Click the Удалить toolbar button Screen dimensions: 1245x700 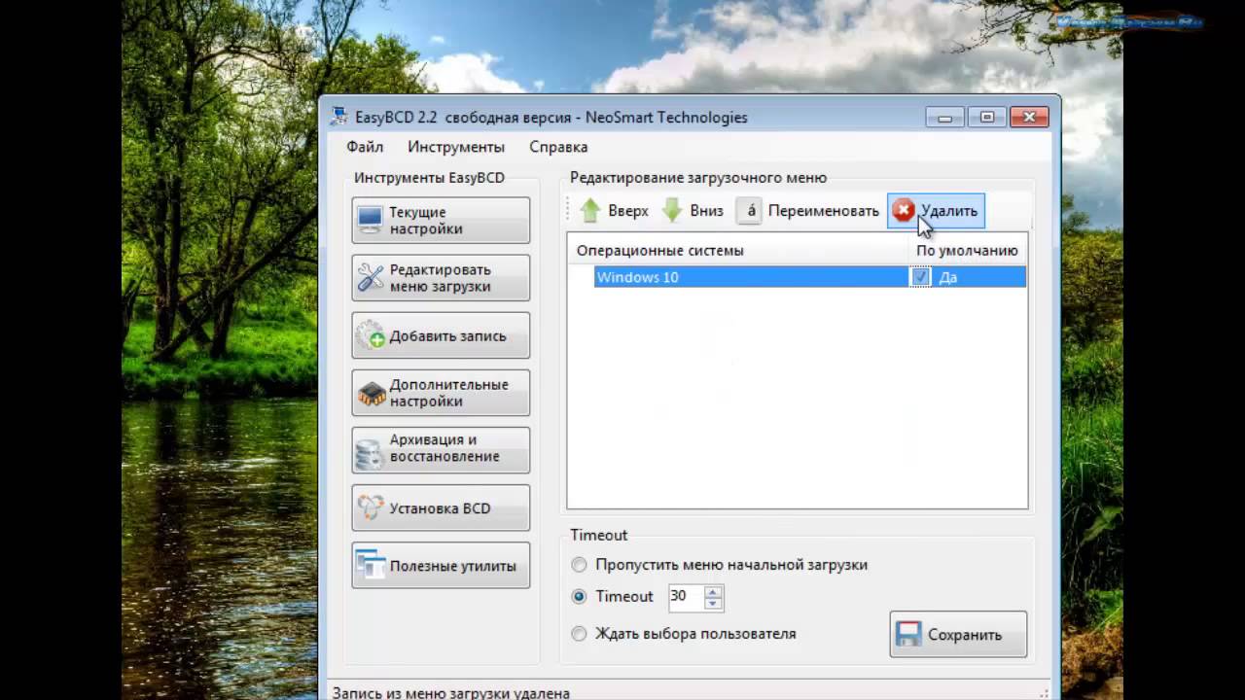click(x=936, y=211)
